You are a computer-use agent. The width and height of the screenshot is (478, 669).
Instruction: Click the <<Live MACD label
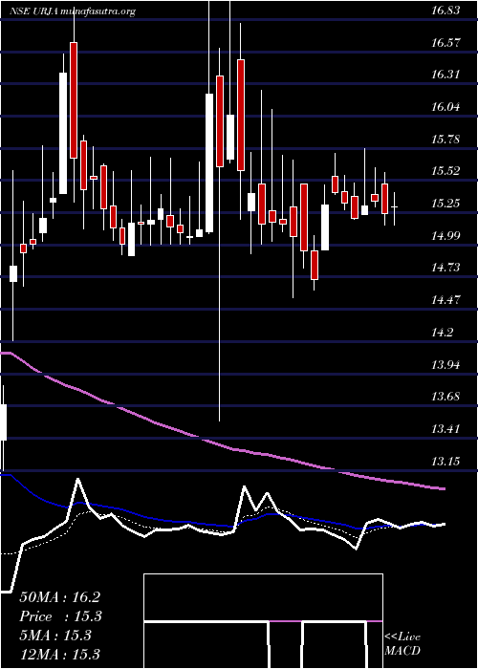tap(402, 644)
